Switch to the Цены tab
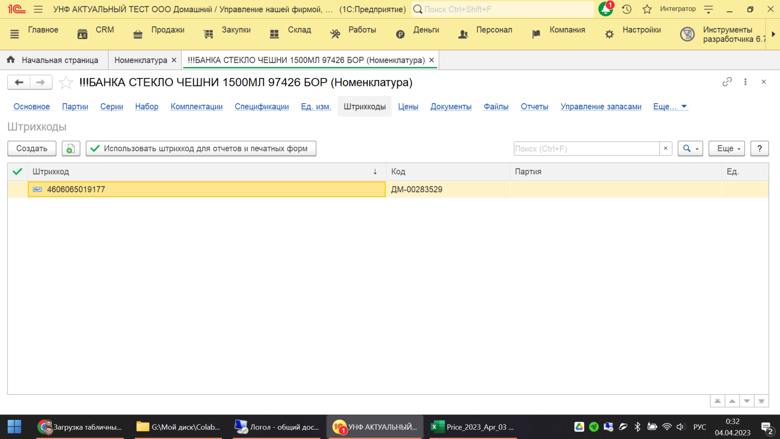The height and width of the screenshot is (439, 780). (408, 107)
